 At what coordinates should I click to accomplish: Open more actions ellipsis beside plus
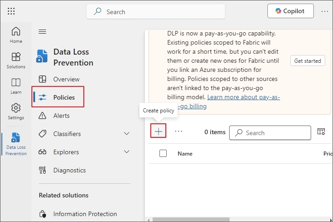coord(179,131)
